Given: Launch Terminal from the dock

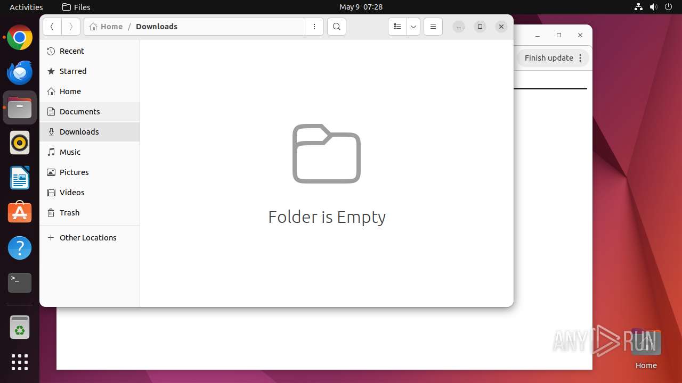Looking at the screenshot, I should tap(20, 284).
